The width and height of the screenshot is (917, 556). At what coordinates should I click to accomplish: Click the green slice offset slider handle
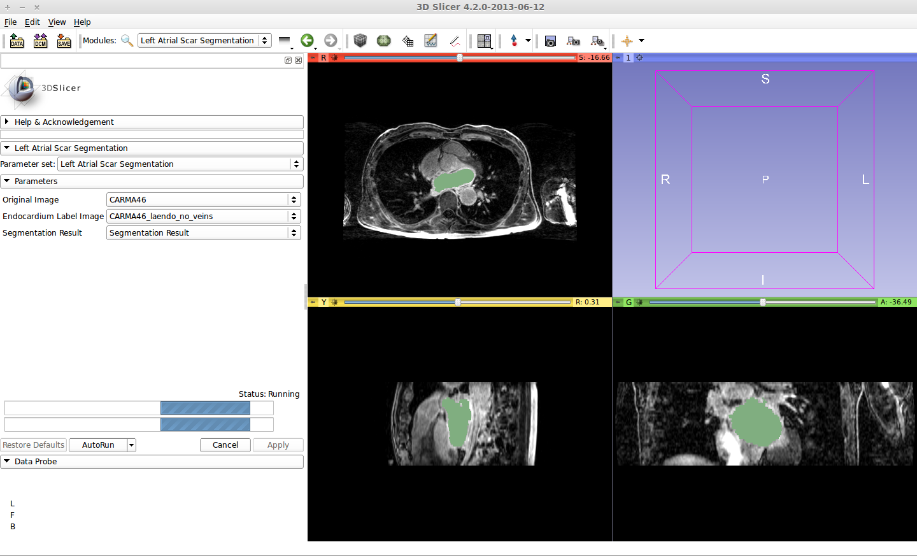(x=763, y=302)
